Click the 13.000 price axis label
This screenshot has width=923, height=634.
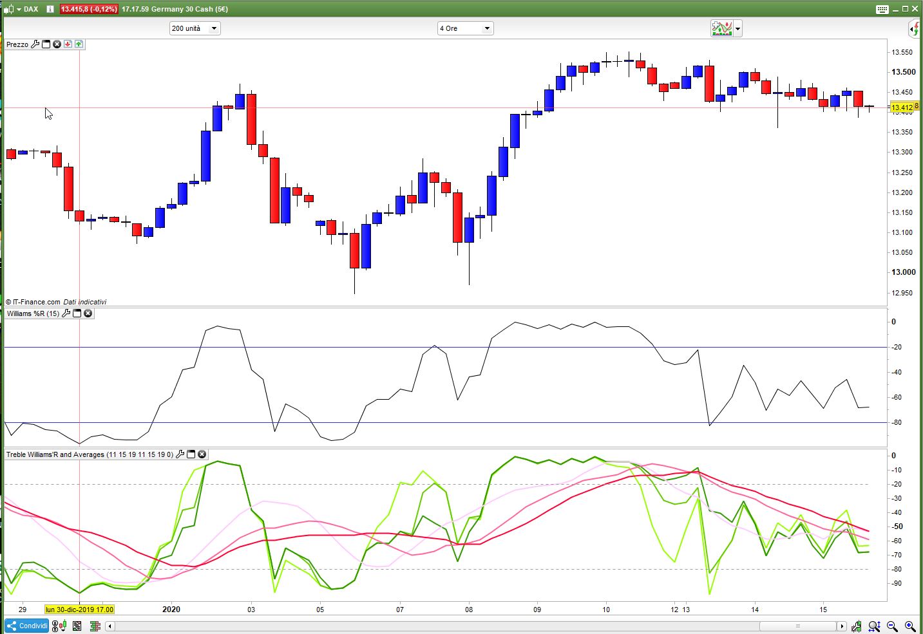902,272
